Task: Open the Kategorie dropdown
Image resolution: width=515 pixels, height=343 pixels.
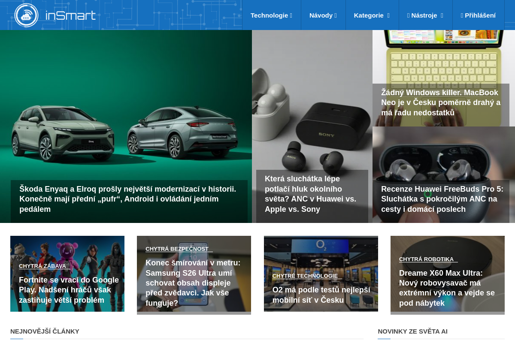Action: [372, 15]
